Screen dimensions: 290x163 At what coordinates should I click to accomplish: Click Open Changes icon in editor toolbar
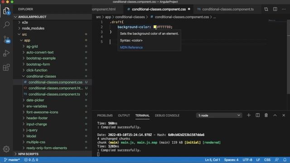point(266,9)
